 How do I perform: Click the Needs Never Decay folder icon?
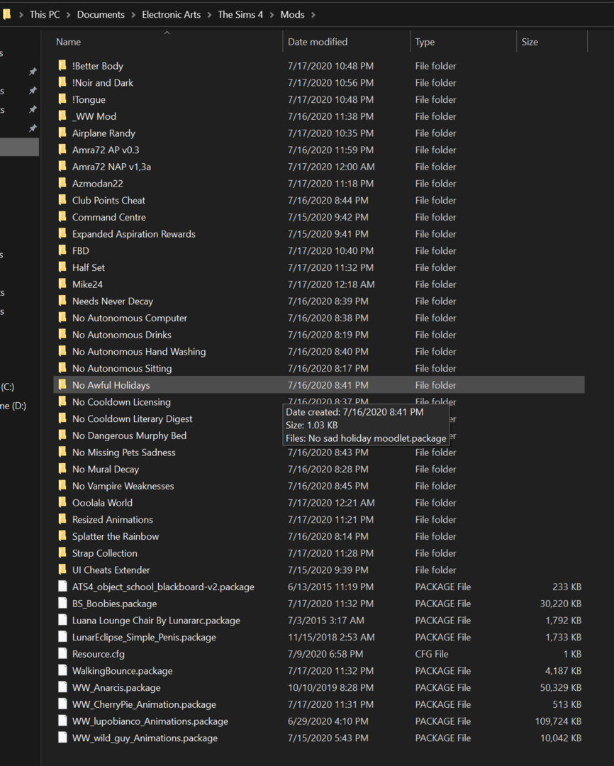[62, 301]
